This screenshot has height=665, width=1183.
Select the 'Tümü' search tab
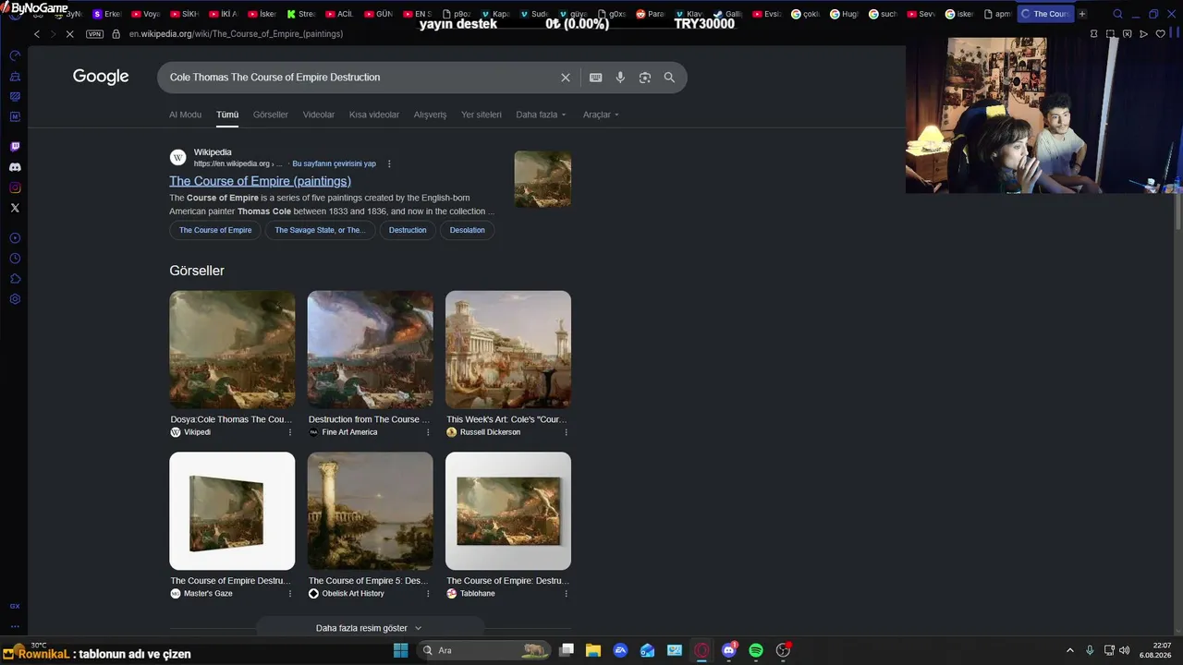227,115
